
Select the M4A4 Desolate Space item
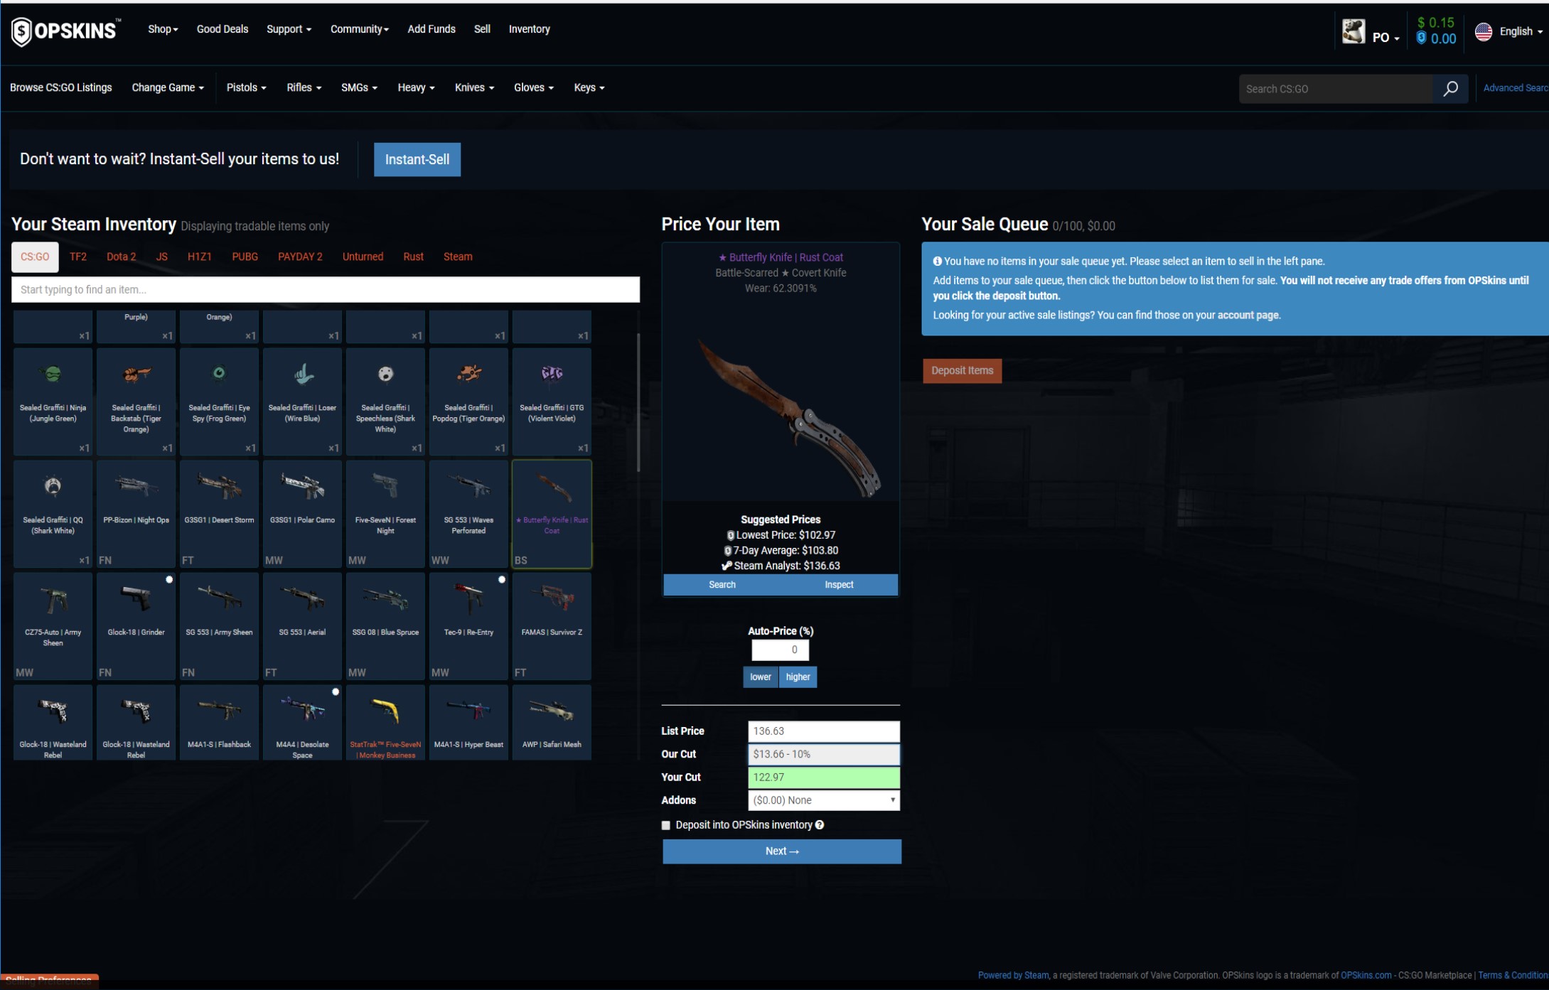302,723
